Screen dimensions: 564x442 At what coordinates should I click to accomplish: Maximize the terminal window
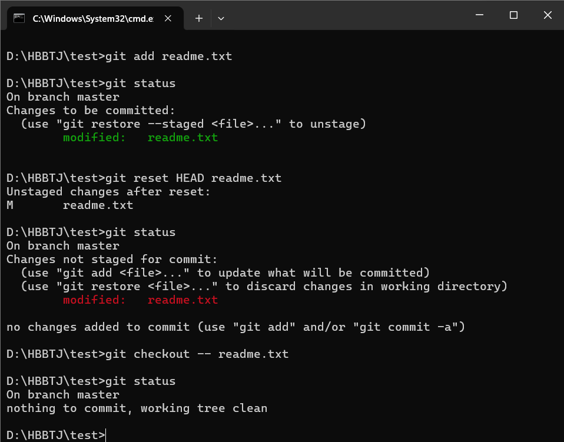[513, 15]
